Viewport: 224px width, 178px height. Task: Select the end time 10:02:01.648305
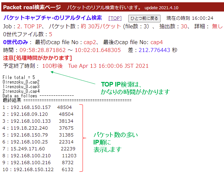(x=98, y=50)
